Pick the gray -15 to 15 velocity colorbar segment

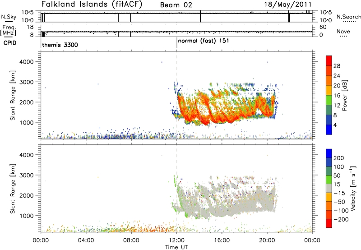[x=329, y=188]
